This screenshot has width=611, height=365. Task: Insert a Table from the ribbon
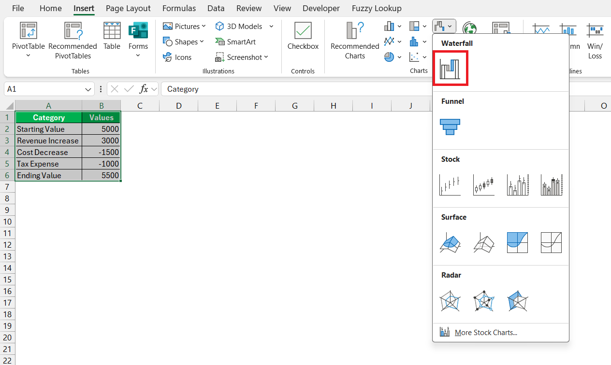coord(112,36)
